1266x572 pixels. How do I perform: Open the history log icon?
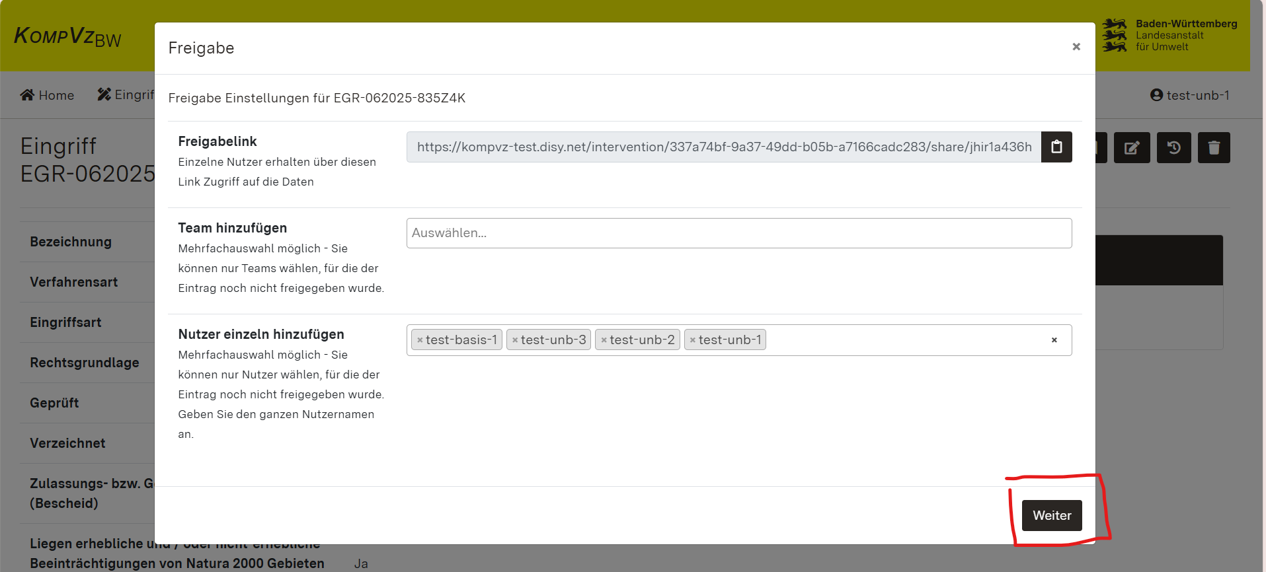tap(1173, 147)
